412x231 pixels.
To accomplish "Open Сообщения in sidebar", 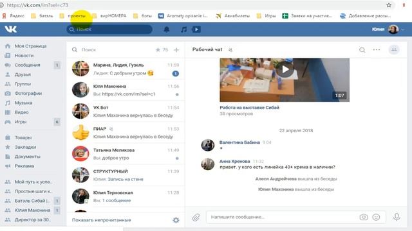I will coord(27,65).
